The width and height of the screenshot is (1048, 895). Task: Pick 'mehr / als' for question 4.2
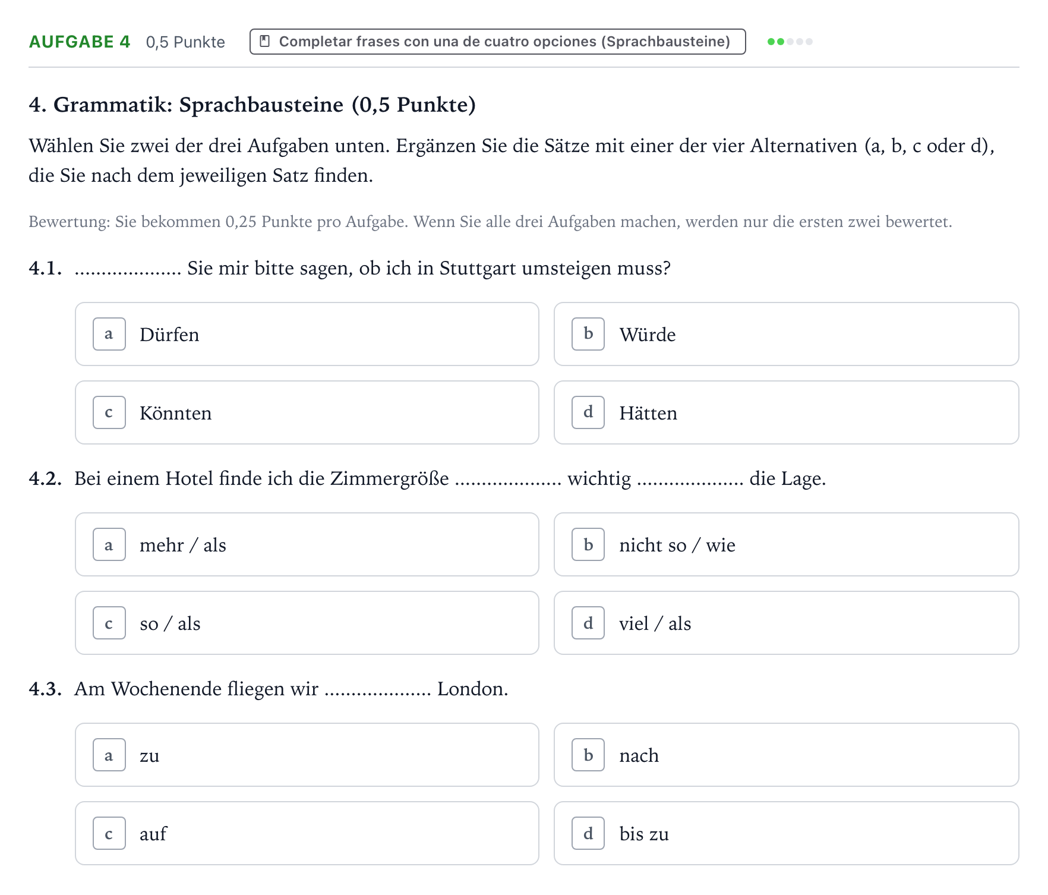(x=307, y=544)
